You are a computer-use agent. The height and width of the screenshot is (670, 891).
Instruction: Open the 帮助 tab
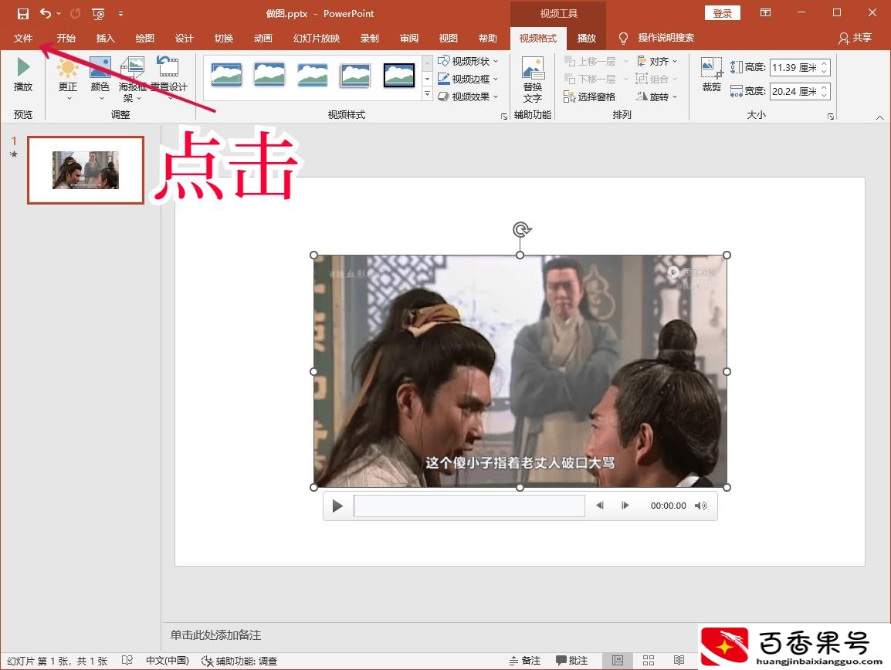pos(487,38)
